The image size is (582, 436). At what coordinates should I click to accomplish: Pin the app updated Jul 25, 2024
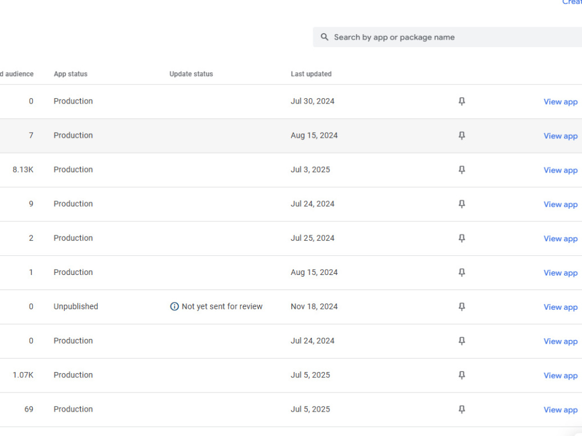pyautogui.click(x=462, y=238)
